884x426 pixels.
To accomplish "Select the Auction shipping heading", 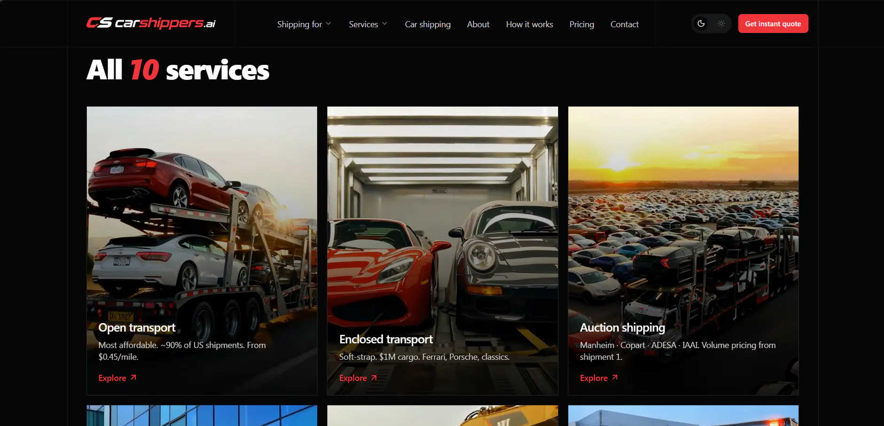I will click(622, 327).
